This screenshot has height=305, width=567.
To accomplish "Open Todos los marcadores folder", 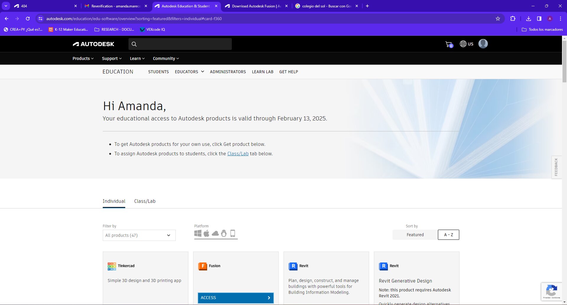I will [542, 30].
